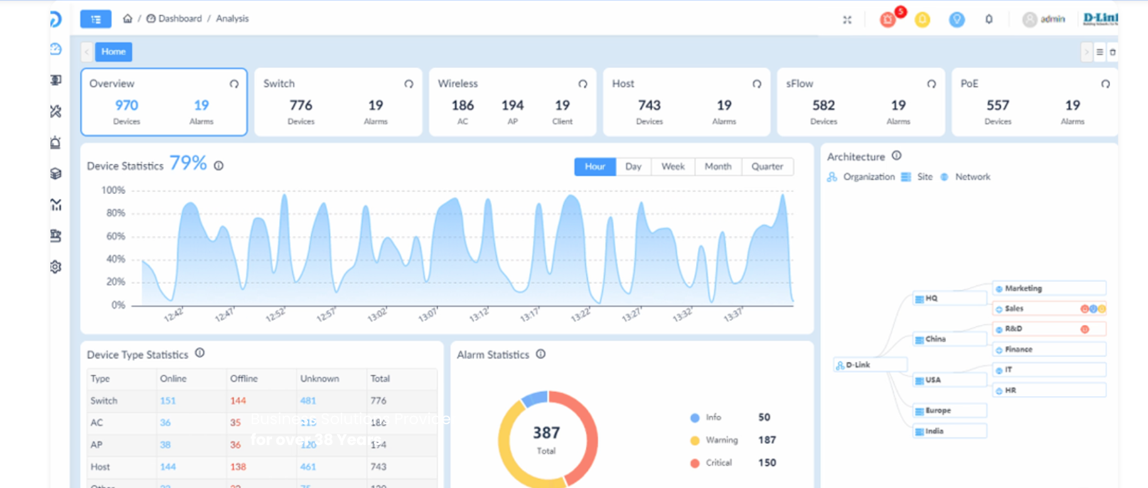Switch chart range to Week
This screenshot has height=488, width=1148.
673,167
